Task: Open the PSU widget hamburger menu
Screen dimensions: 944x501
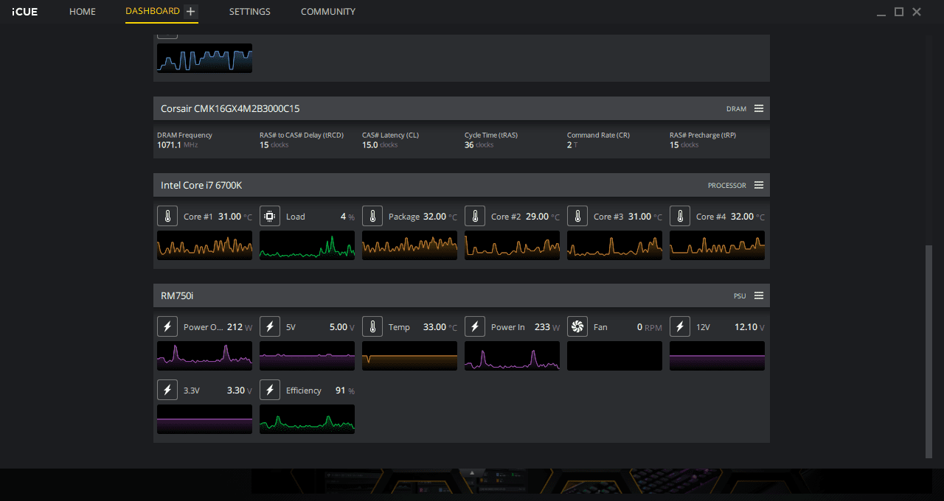Action: click(x=759, y=295)
